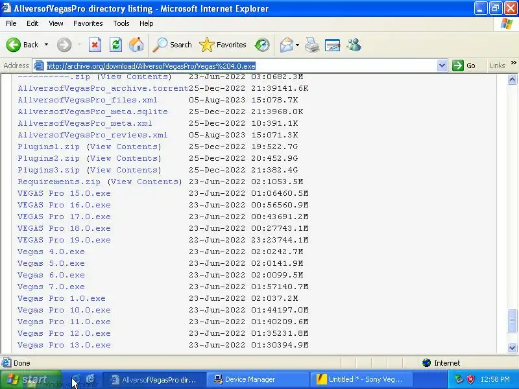
Task: Click AllversofVegasPro taskbar button
Action: click(154, 379)
